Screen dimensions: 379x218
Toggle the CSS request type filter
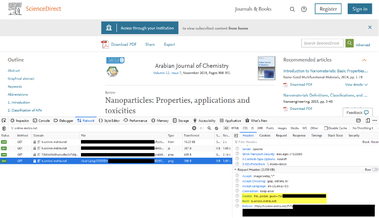(x=245, y=128)
